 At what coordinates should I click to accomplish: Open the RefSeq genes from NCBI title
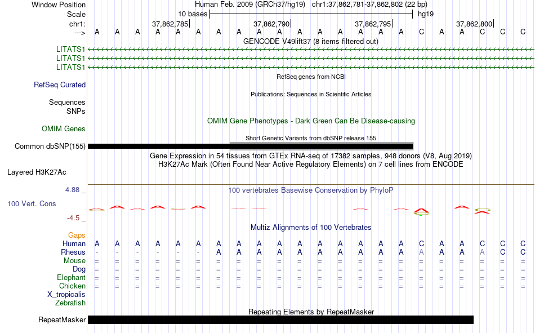[x=311, y=77]
